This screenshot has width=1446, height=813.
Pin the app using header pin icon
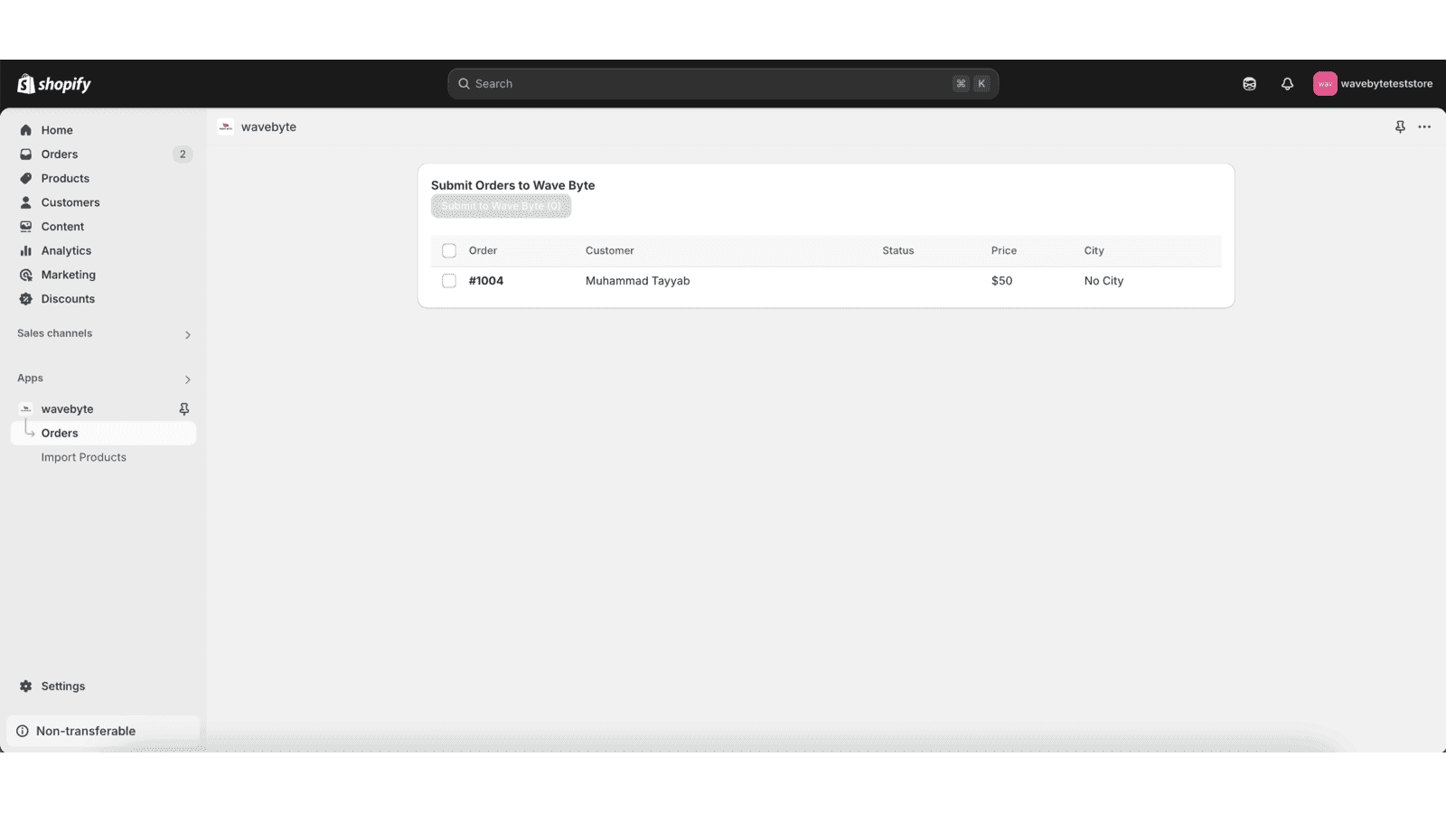coord(1400,127)
